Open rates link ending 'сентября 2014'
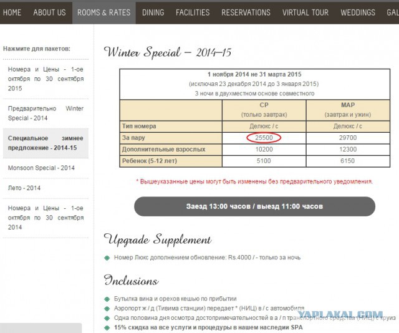 46,218
